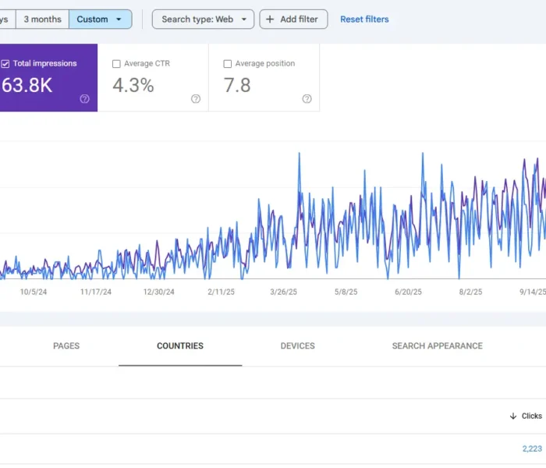Open help icon in Average position card
Screen dimensions: 546x468
tap(307, 99)
